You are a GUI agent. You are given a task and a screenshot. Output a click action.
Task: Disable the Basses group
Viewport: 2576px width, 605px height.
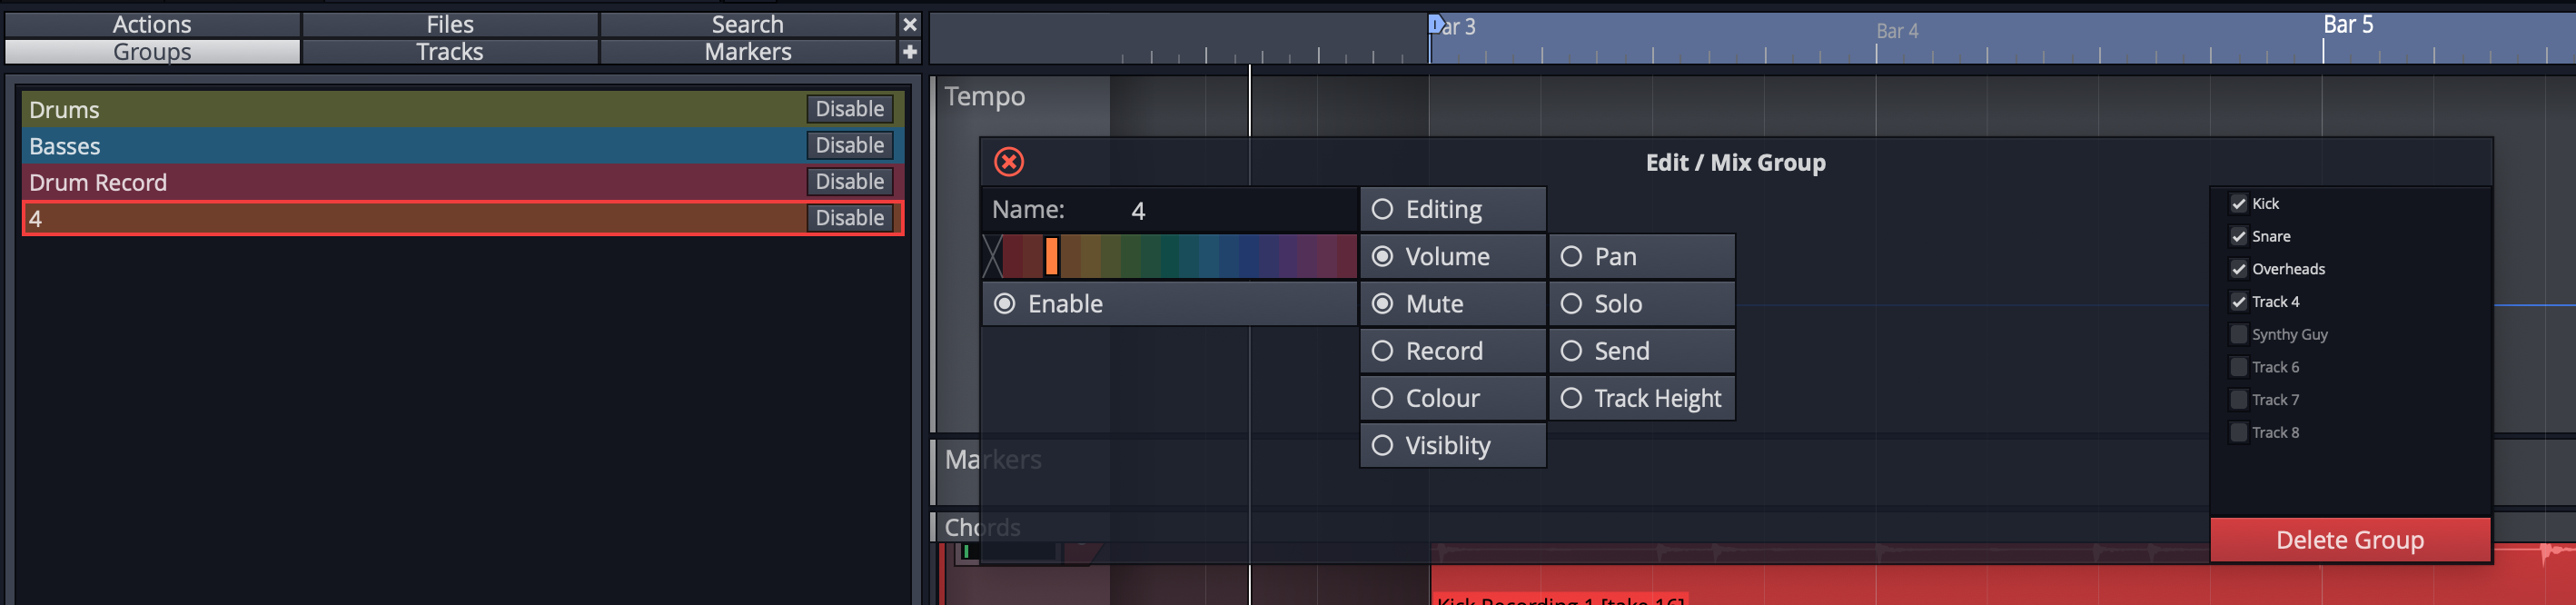tap(849, 146)
